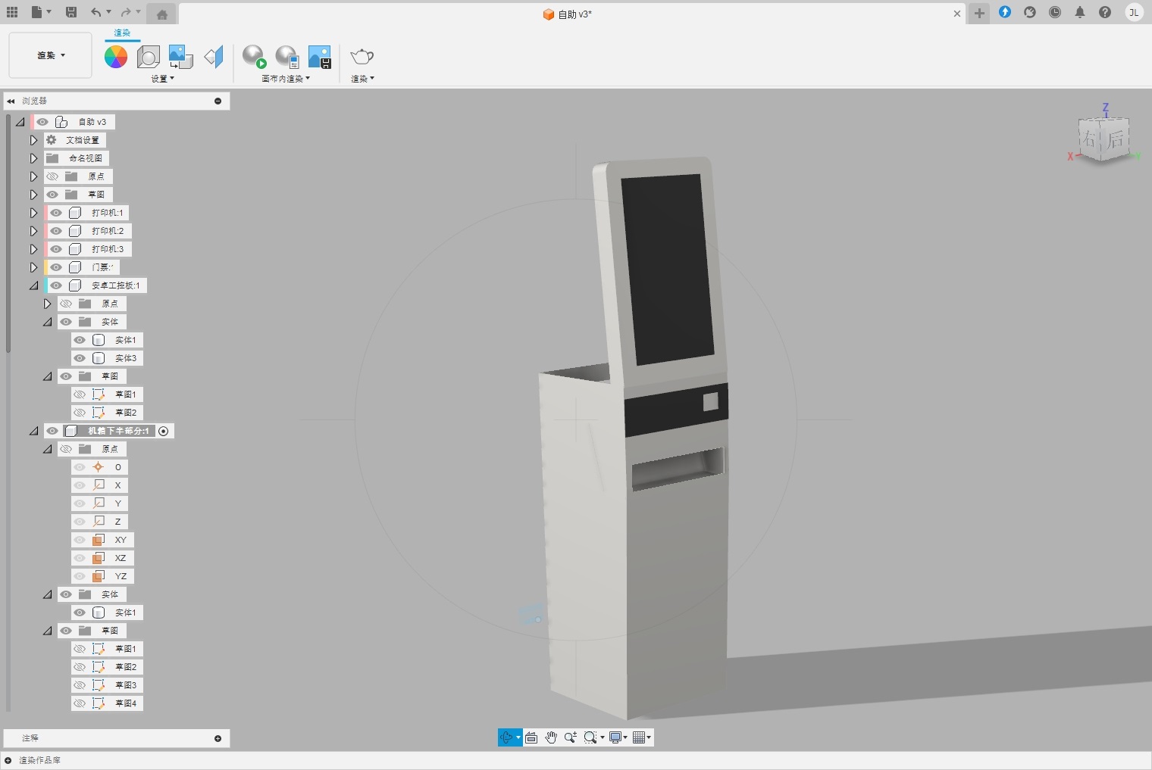
Task: Open the JL user account menu
Action: (1134, 12)
